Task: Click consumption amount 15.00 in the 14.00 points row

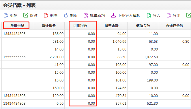Action: pyautogui.click(x=122, y=49)
